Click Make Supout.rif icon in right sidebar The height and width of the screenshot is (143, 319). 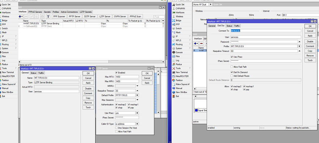click(173, 84)
